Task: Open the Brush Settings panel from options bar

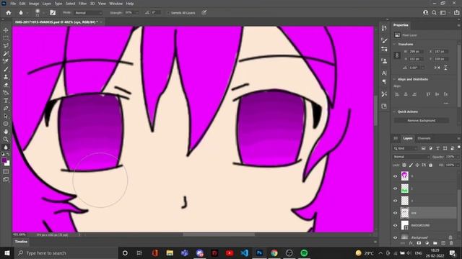Action: click(x=53, y=13)
